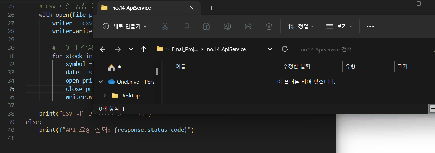The image size is (435, 153).
Task: Open the 보기 view dropdown
Action: [339, 26]
